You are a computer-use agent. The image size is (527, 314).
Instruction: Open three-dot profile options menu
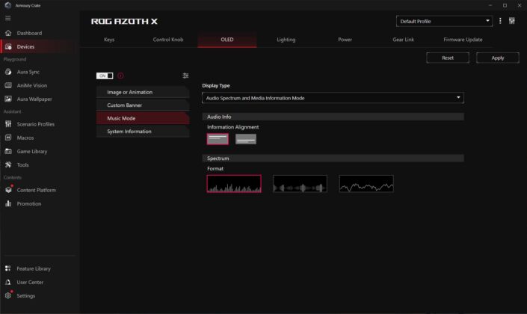(500, 21)
